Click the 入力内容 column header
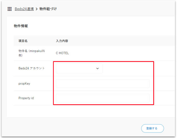This screenshot has width=178, height=138. coord(62,41)
